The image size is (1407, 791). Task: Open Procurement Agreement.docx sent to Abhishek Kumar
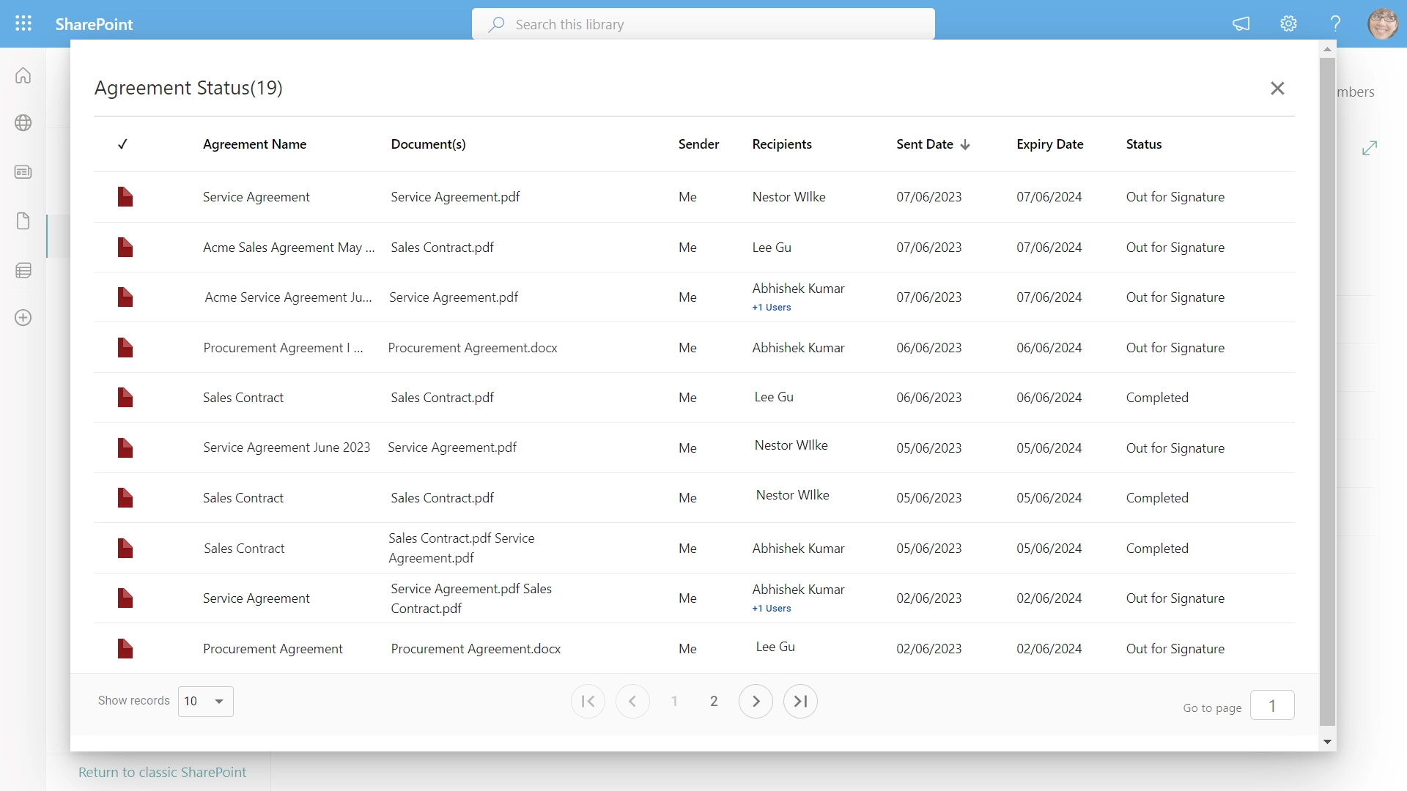coord(473,348)
